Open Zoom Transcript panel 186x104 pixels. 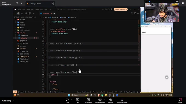pos(88,101)
